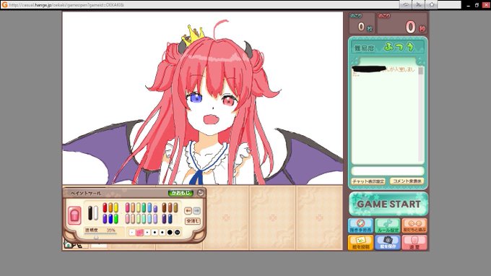Click the browser address bar URL
The image size is (491, 276).
click(x=66, y=5)
